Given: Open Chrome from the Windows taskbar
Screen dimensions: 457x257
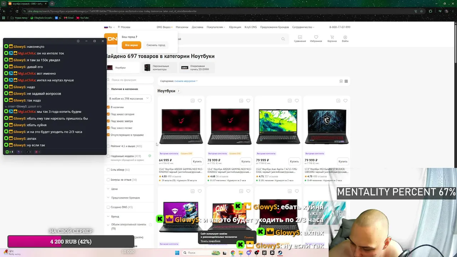Looking at the screenshot, I should pyautogui.click(x=233, y=253).
